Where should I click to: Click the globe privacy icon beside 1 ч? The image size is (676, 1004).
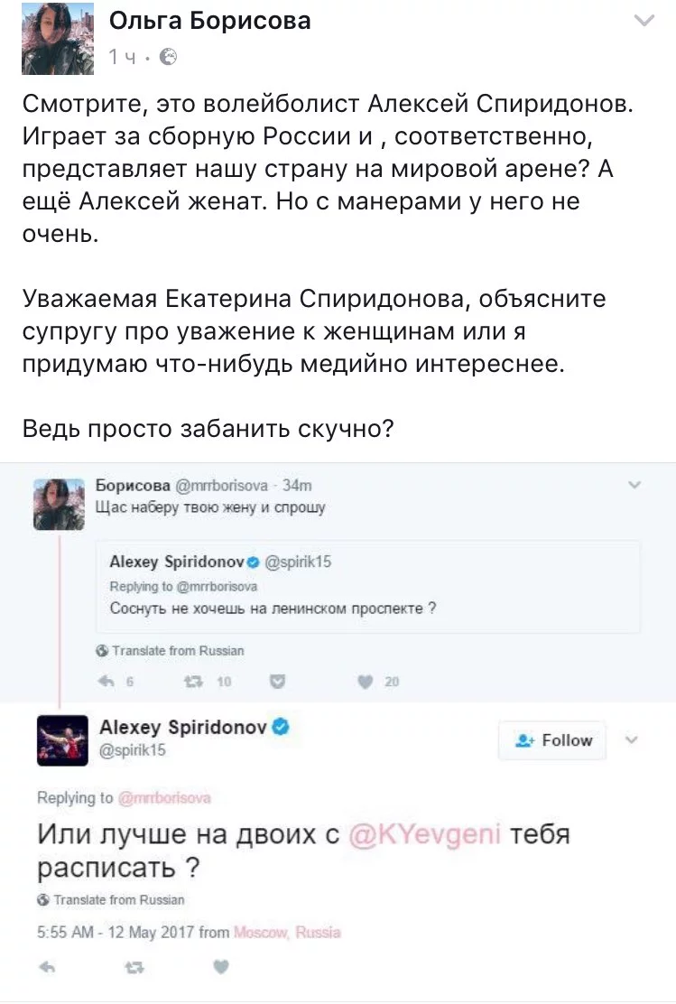coord(168,57)
